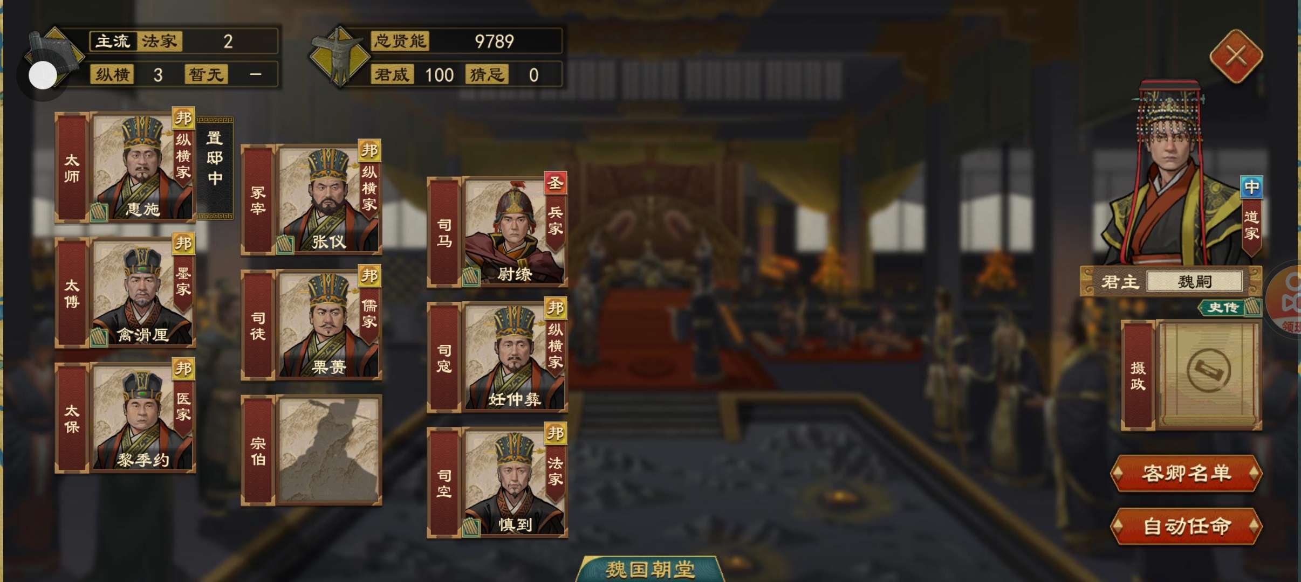Tap the 圣 rank badge on 尉缭
Screen dimensions: 1301x582
(x=555, y=183)
